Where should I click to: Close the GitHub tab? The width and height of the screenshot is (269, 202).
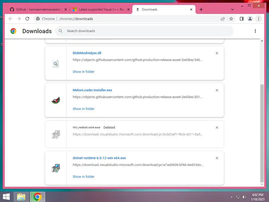coord(65,9)
